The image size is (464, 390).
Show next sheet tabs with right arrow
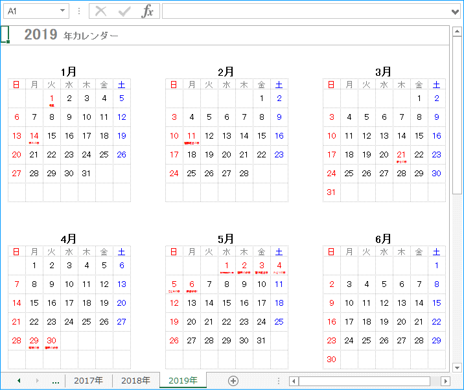click(x=38, y=381)
